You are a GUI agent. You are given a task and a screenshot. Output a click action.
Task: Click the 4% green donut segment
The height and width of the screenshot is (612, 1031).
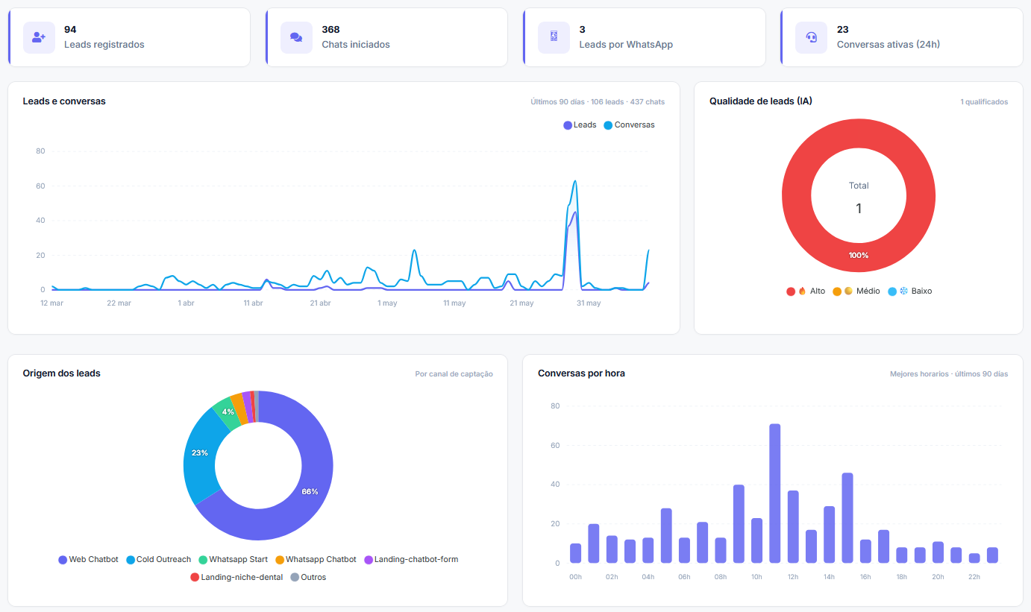226,413
